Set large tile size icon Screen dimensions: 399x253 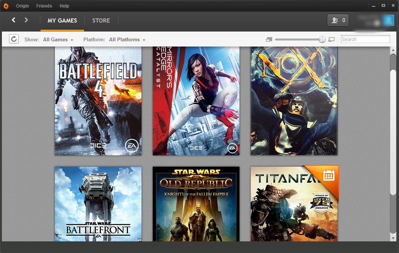331,39
